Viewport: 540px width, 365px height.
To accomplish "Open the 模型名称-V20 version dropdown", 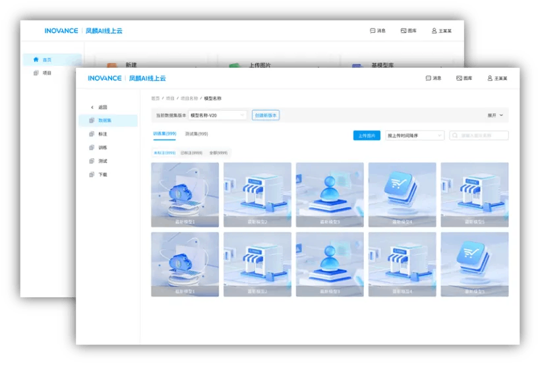I will coord(218,115).
